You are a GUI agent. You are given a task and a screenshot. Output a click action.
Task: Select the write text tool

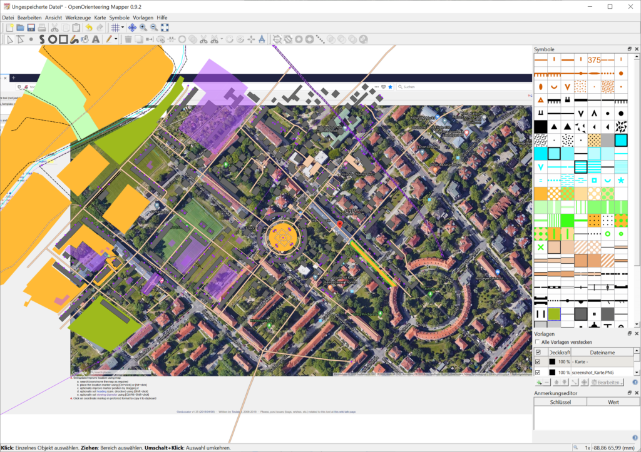(96, 39)
